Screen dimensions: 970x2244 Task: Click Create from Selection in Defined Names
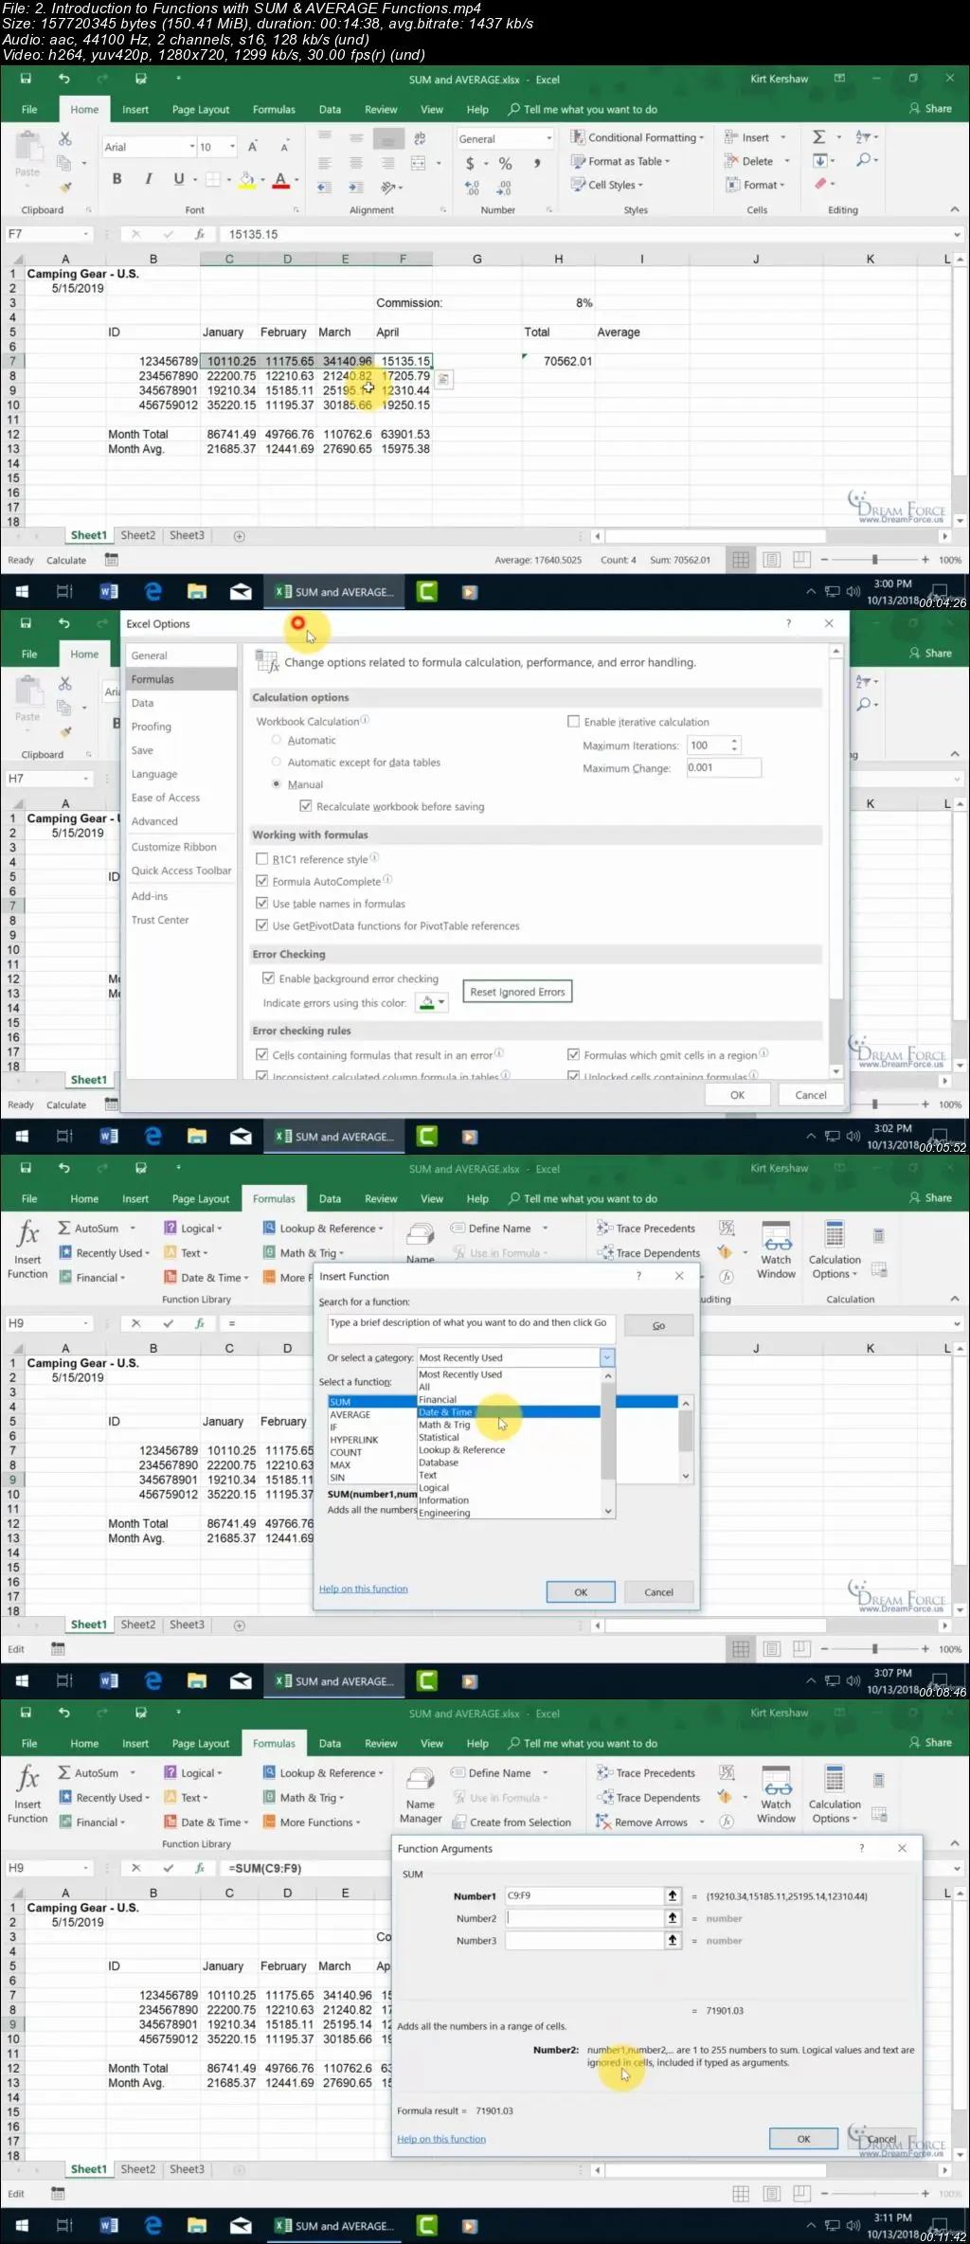(x=512, y=1822)
